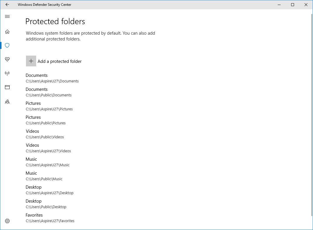Select the Public Desktop folder entry
This screenshot has height=230, width=313.
point(46,204)
